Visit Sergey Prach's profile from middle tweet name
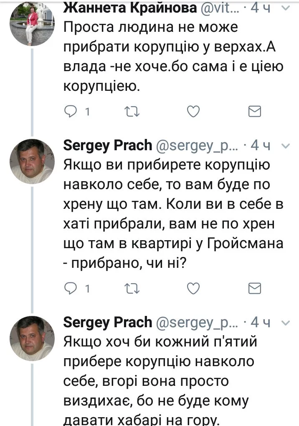299x426 pixels. (107, 145)
